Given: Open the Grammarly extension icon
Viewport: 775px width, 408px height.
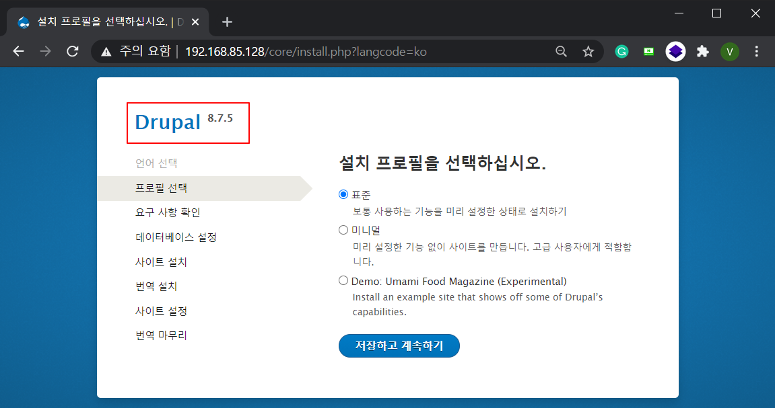Looking at the screenshot, I should 621,51.
